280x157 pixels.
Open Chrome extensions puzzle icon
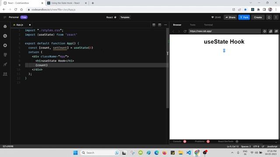coord(259,10)
